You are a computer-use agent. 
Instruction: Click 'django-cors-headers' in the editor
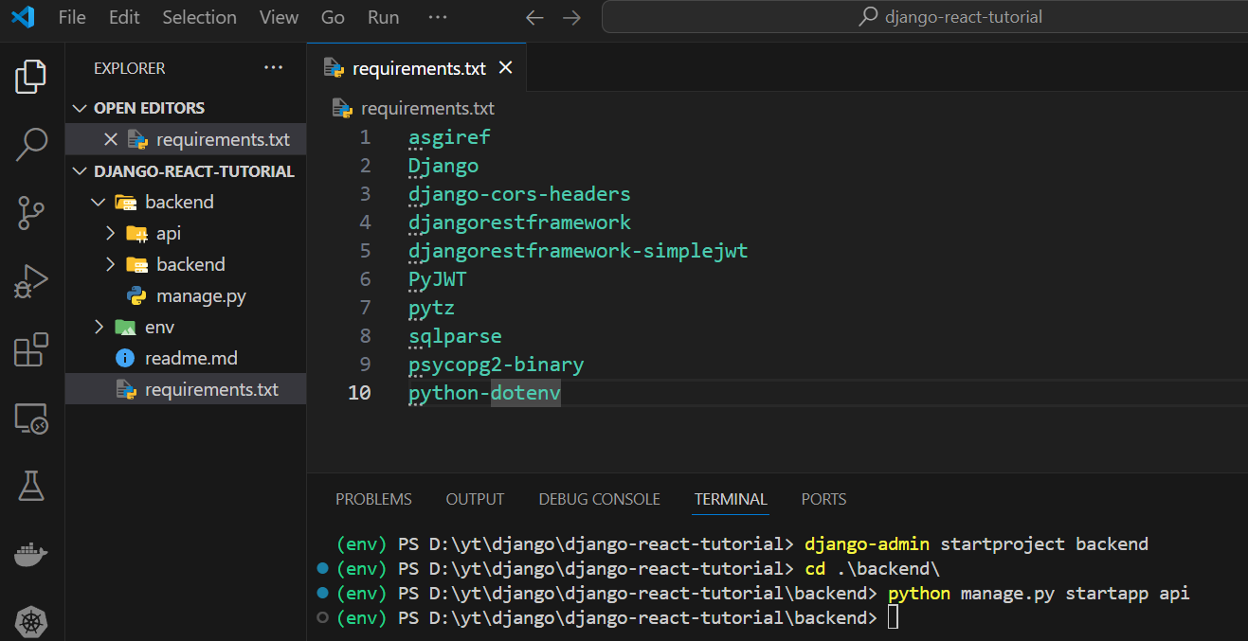click(x=519, y=194)
